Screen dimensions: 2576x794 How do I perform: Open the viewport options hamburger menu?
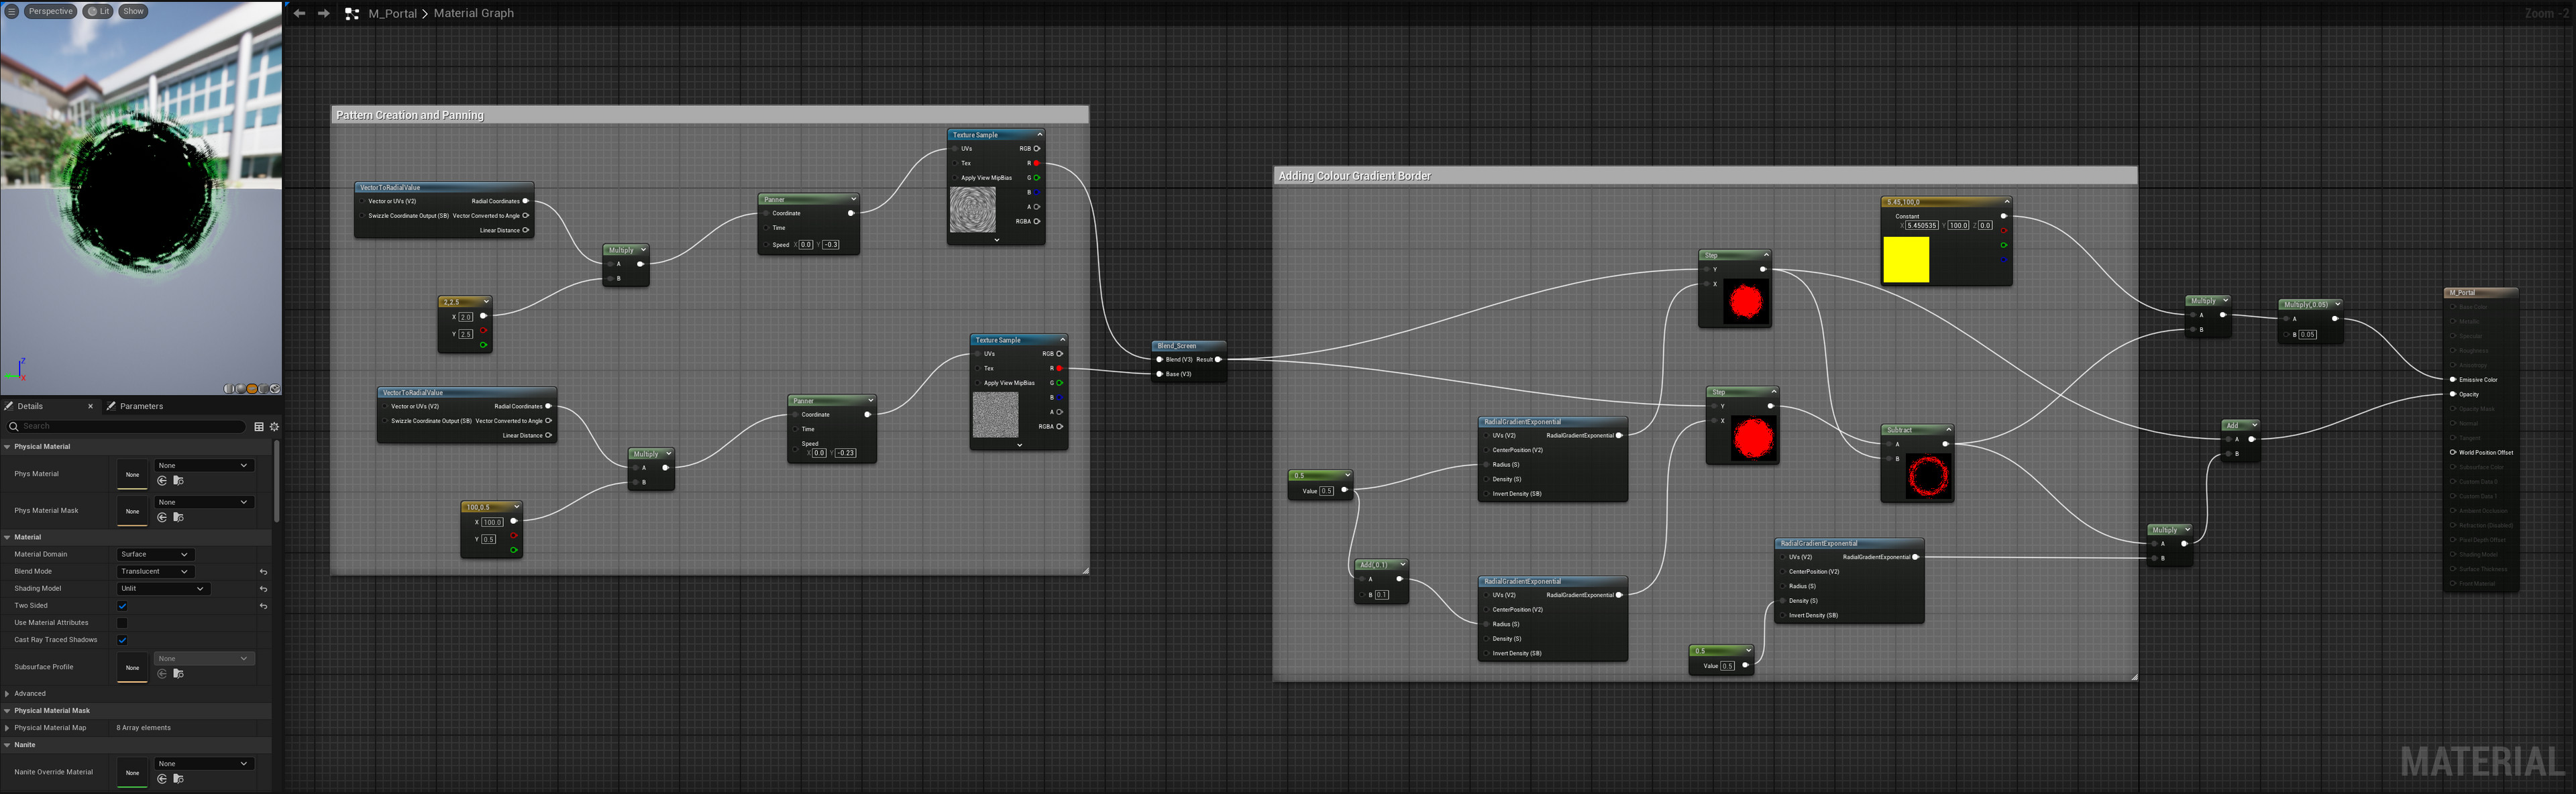pyautogui.click(x=12, y=11)
